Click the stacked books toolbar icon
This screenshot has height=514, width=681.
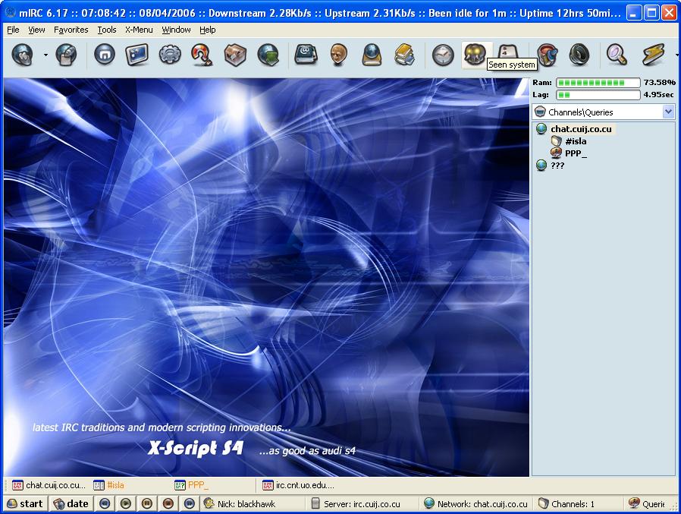click(x=404, y=55)
